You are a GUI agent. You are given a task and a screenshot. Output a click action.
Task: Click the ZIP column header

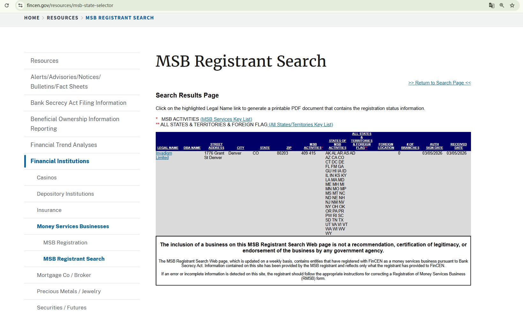click(289, 148)
